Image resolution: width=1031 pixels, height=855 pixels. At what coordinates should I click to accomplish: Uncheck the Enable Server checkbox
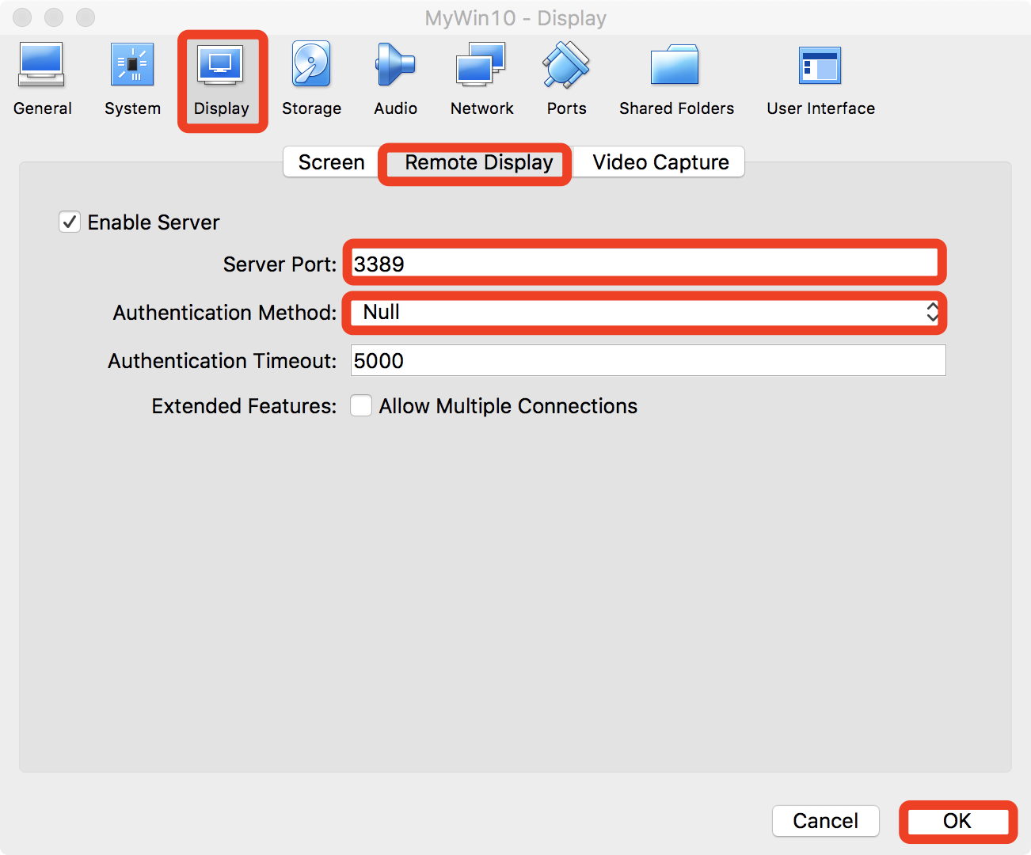(x=70, y=222)
